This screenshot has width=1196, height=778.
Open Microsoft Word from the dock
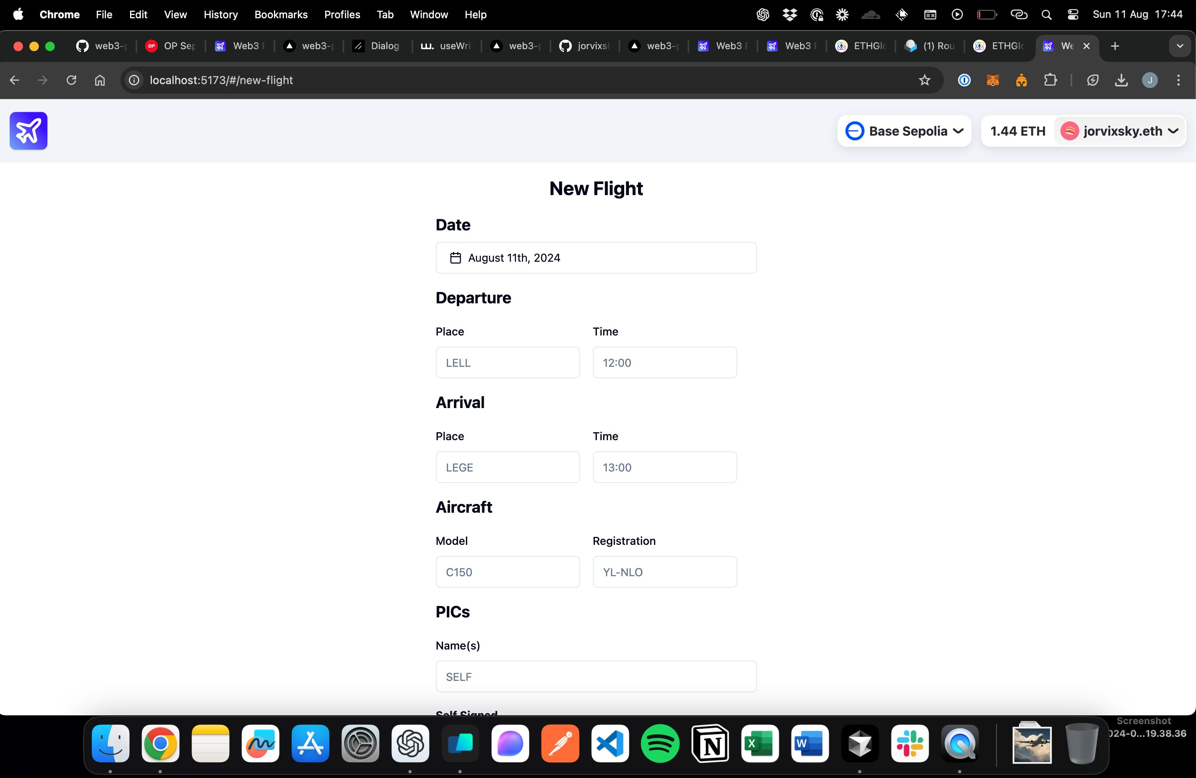coord(810,744)
